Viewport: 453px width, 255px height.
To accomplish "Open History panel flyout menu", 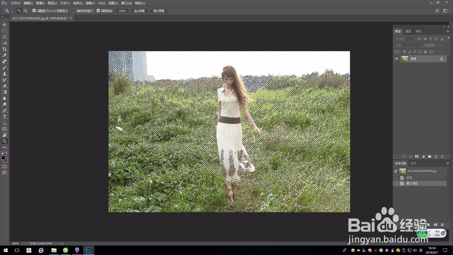I will pos(448,163).
